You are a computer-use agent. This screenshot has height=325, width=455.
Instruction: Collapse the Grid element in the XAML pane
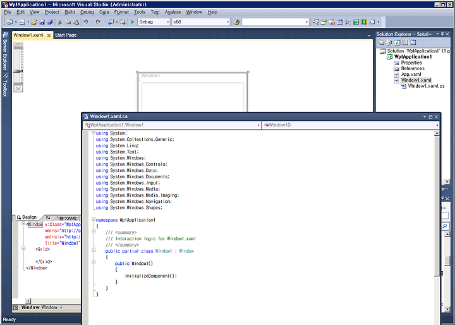tap(23, 248)
